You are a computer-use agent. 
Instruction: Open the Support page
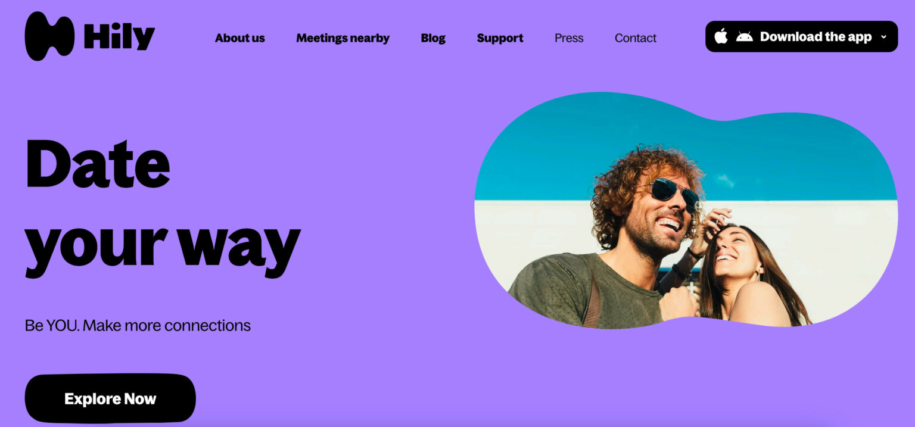pos(500,38)
